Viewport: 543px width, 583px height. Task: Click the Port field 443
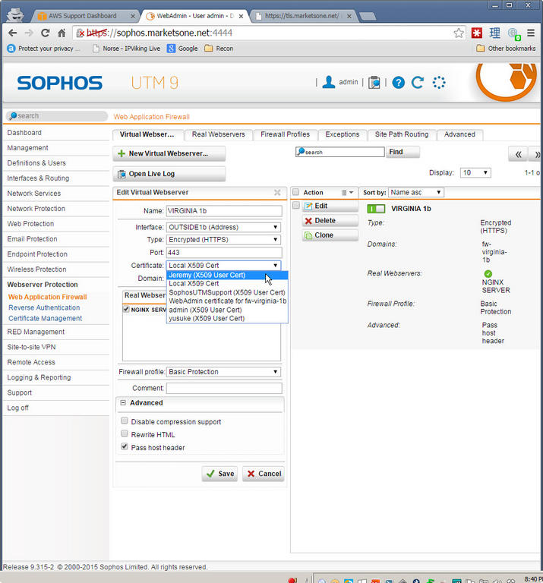(223, 253)
